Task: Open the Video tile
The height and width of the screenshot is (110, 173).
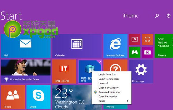Action: point(135,39)
